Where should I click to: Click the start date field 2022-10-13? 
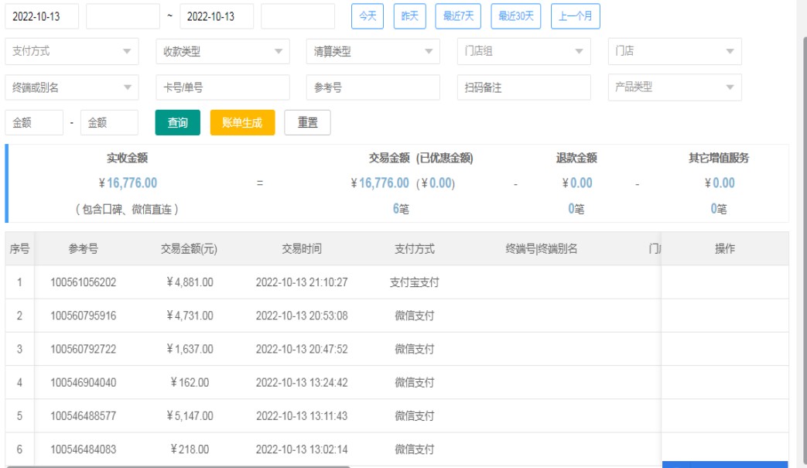point(42,16)
